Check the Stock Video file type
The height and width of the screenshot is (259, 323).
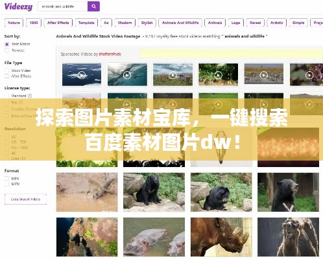point(7,71)
